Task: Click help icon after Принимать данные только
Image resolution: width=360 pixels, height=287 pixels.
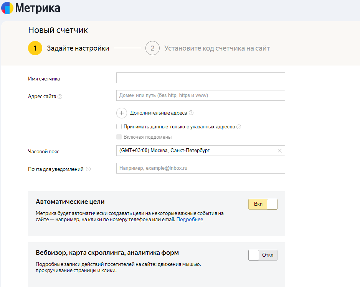Action: coord(239,127)
